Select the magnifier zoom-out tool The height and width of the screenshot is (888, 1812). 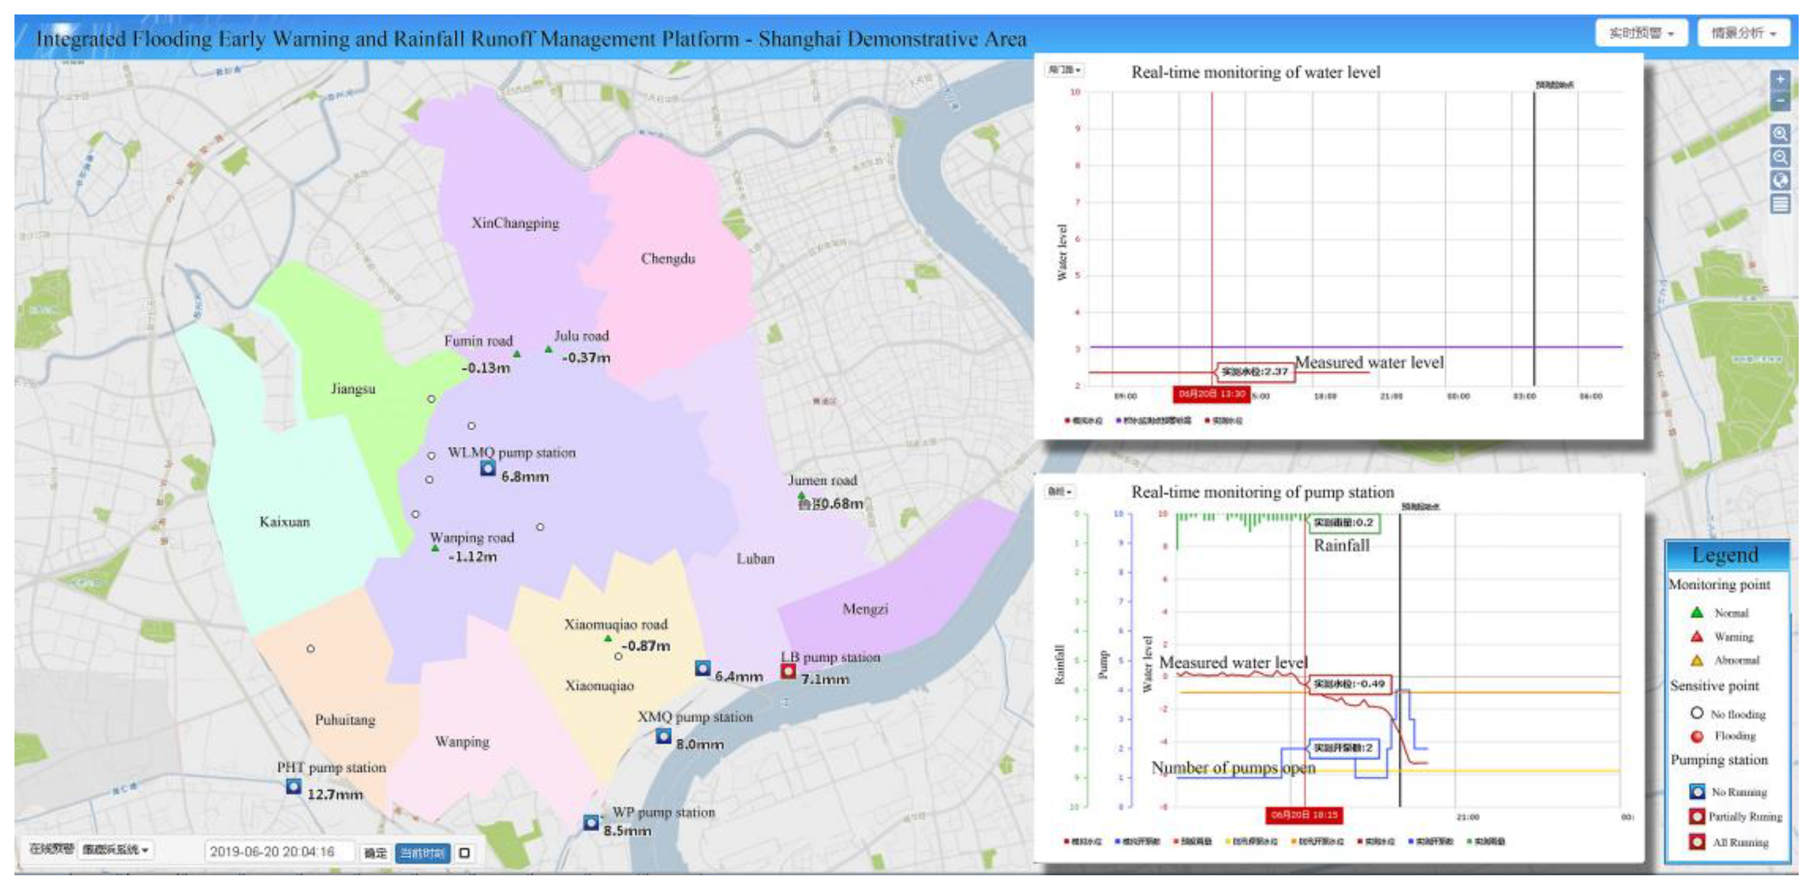point(1780,157)
